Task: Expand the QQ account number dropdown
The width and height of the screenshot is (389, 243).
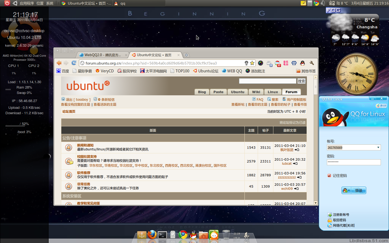Action: pyautogui.click(x=378, y=147)
